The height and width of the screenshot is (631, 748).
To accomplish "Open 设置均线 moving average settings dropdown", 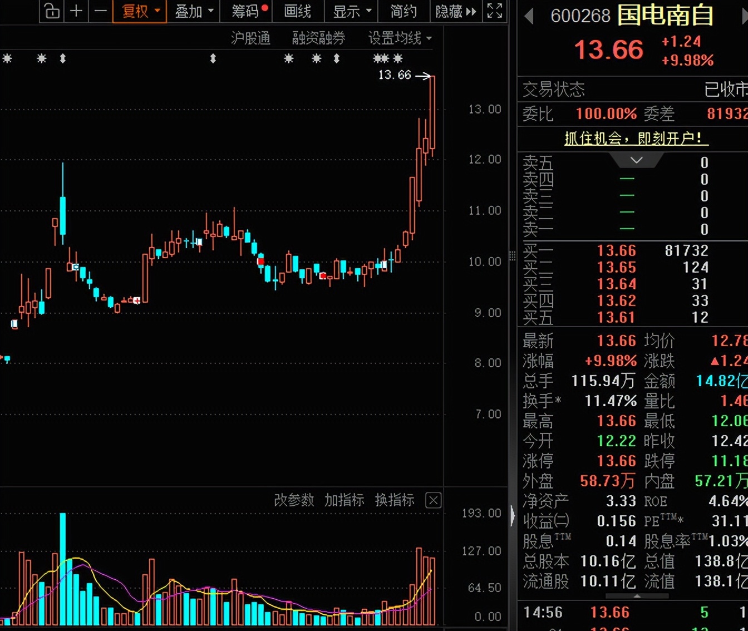I will [399, 38].
